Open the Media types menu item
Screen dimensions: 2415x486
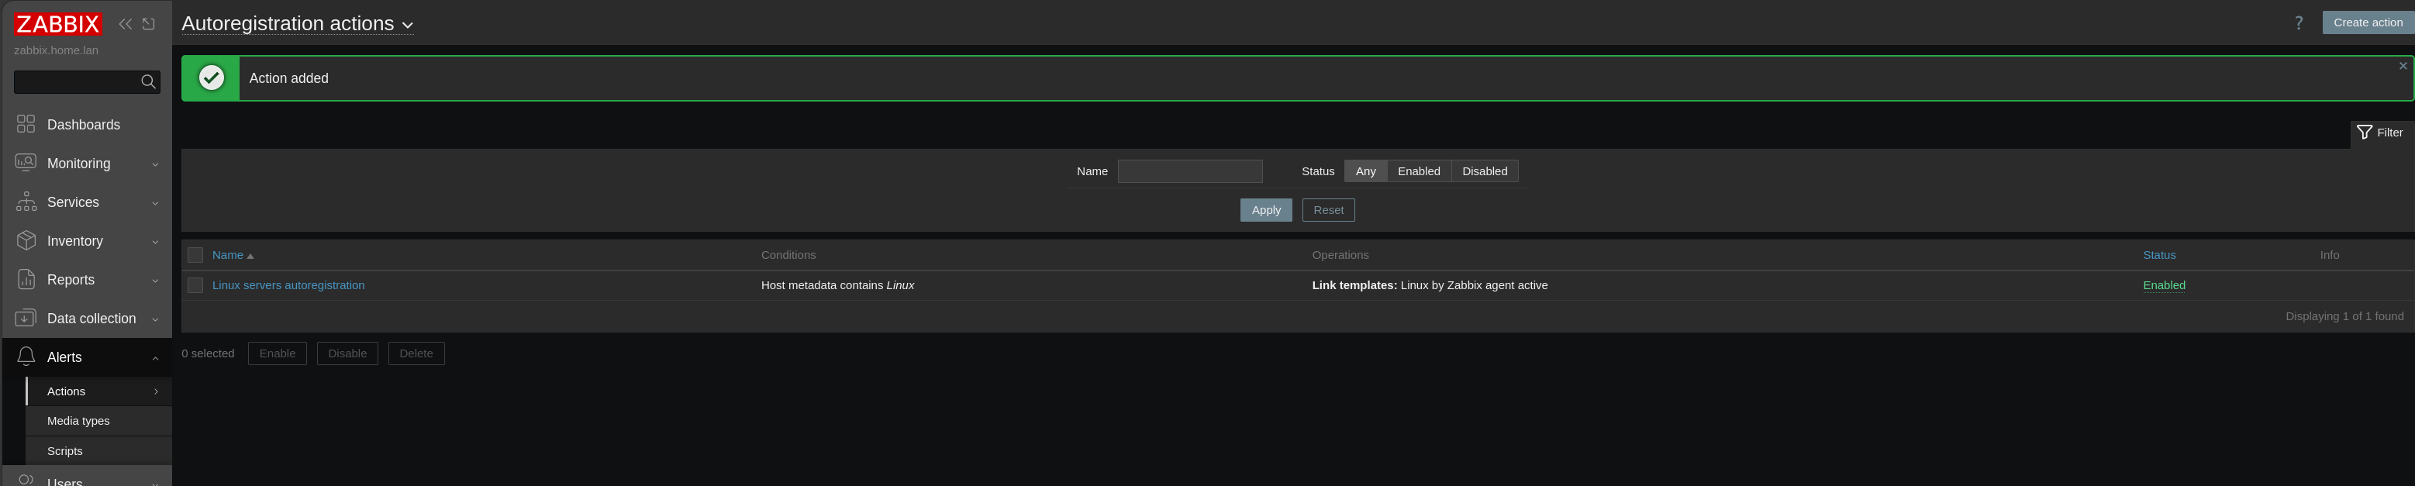click(x=98, y=420)
